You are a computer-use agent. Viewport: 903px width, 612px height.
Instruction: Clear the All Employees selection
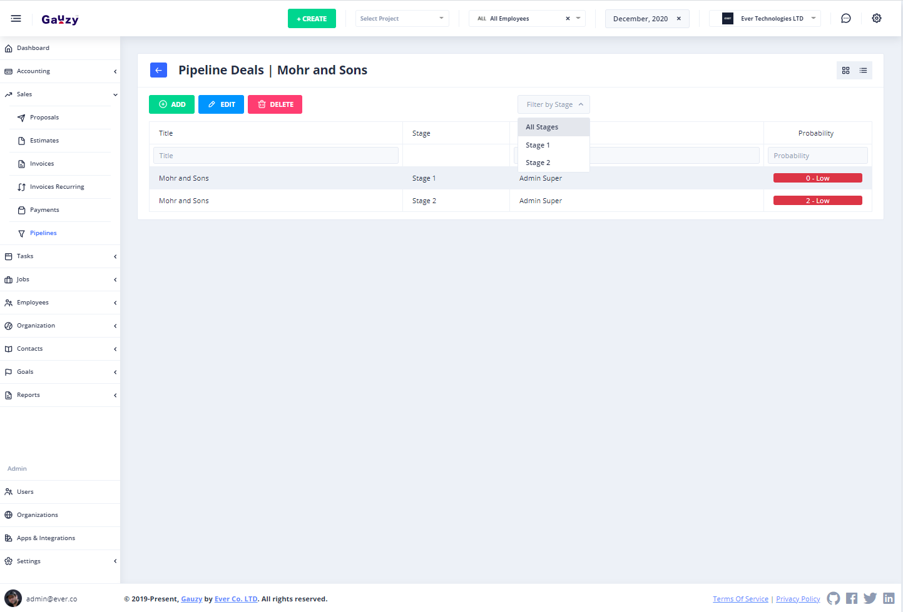point(568,19)
